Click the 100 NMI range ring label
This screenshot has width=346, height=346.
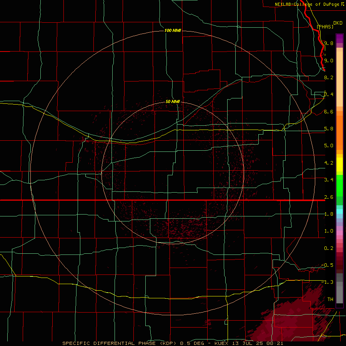[x=173, y=30]
